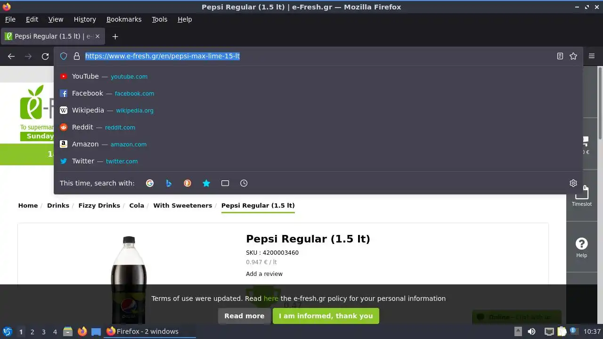Open the Help menu in menu bar
This screenshot has width=603, height=339.
click(185, 19)
